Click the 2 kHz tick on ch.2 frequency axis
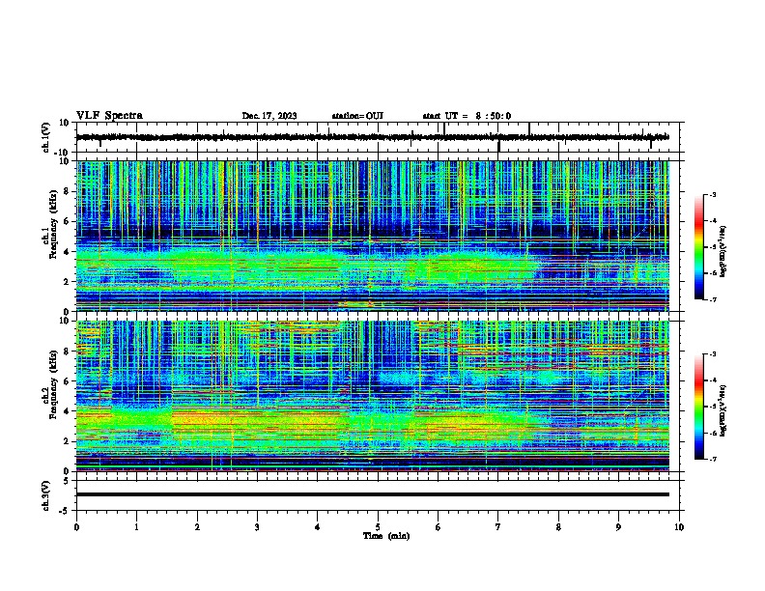 coord(68,441)
